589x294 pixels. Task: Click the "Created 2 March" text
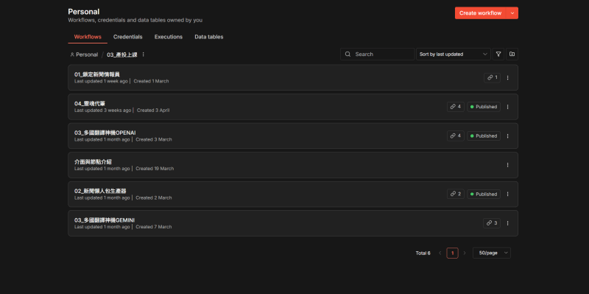[154, 197]
